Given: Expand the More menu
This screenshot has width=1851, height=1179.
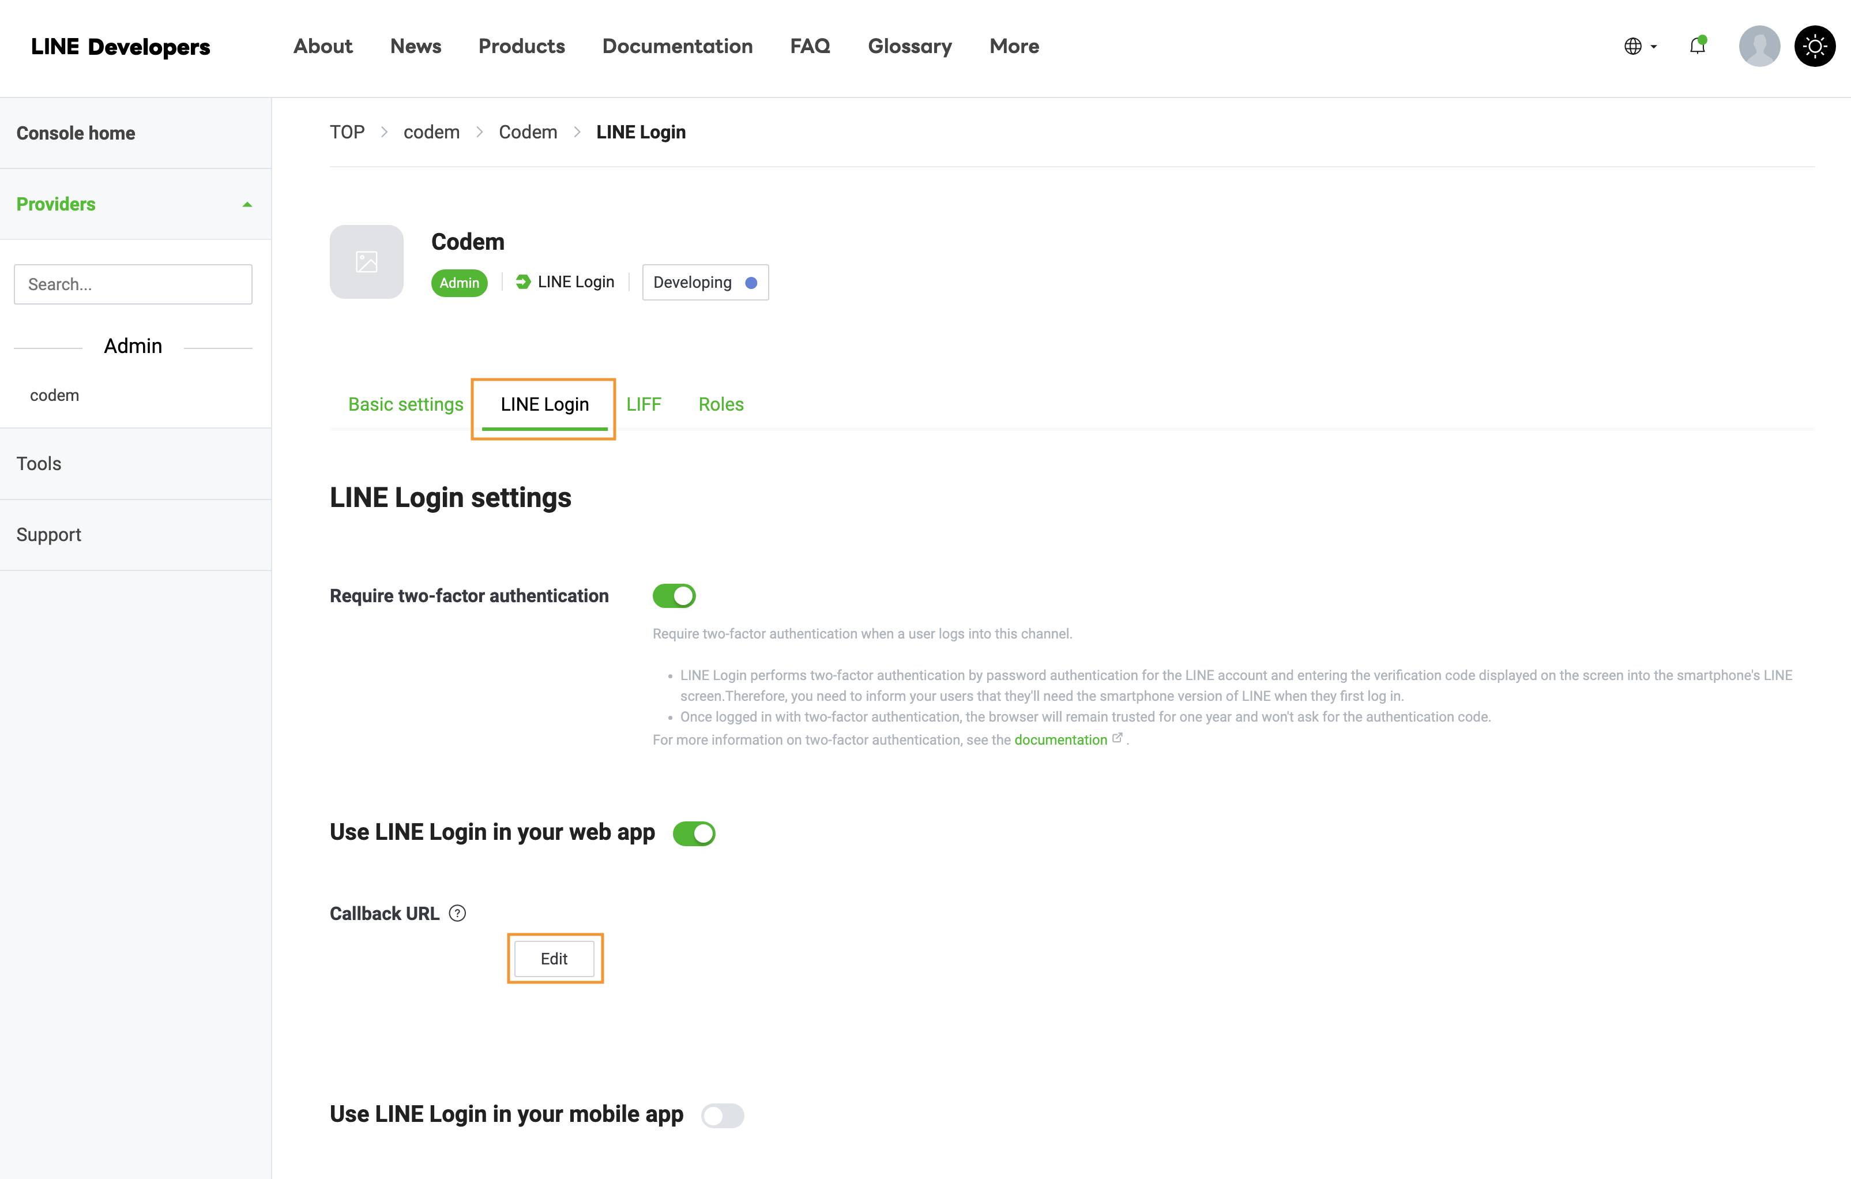Looking at the screenshot, I should (1014, 46).
